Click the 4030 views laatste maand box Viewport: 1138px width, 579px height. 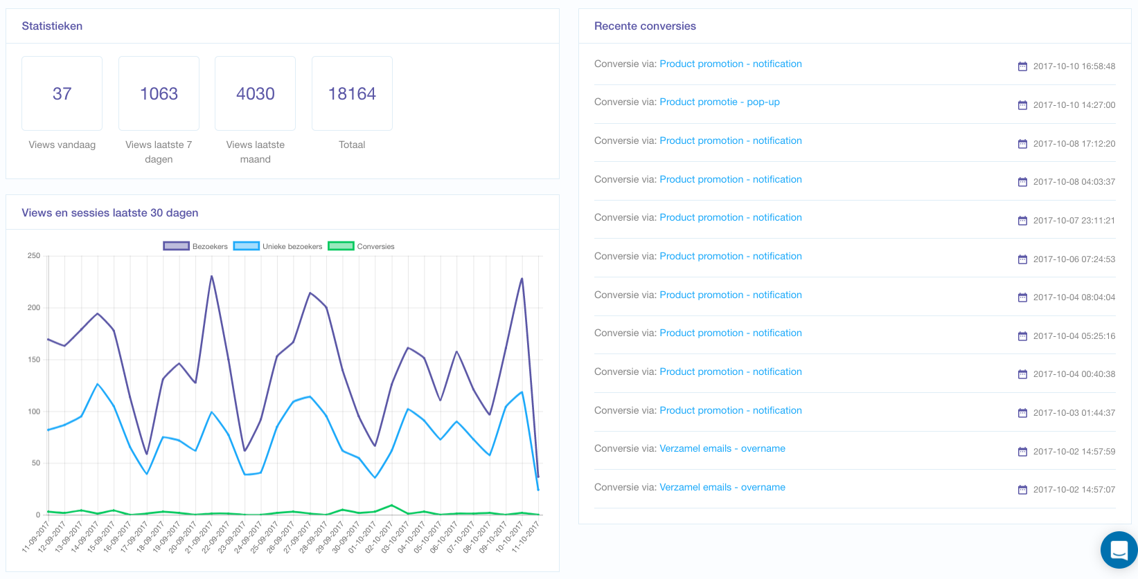pos(256,93)
